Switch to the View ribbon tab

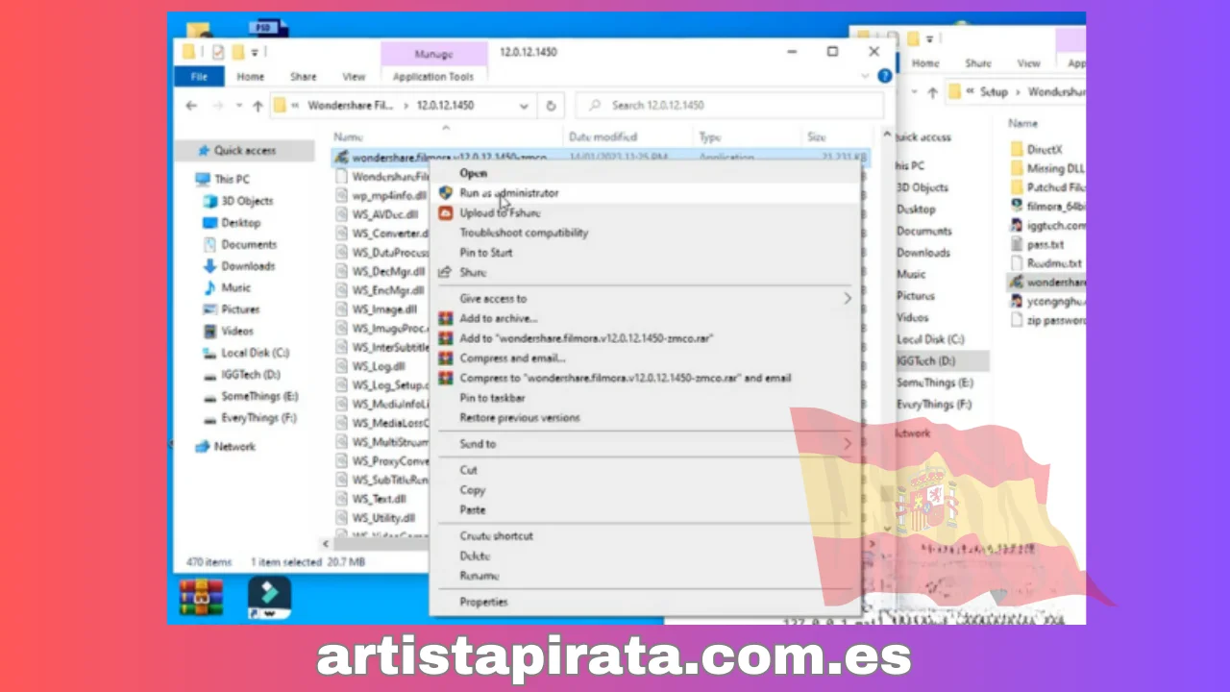point(354,77)
